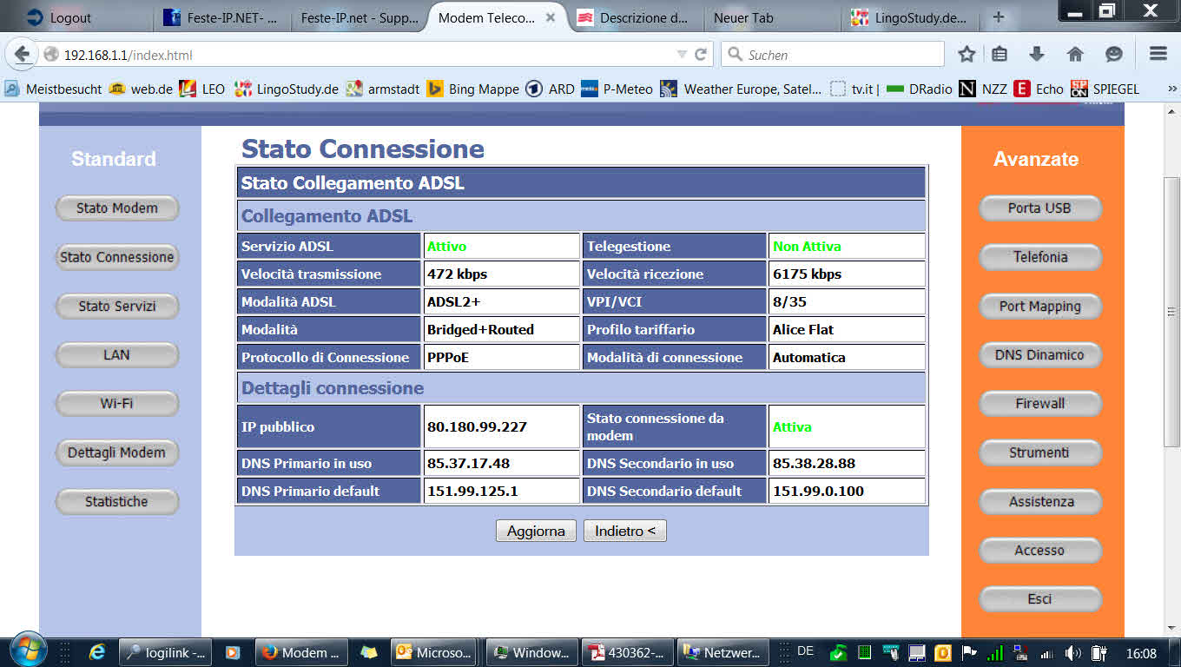
Task: Click the bookmark star in the address bar
Action: [967, 53]
